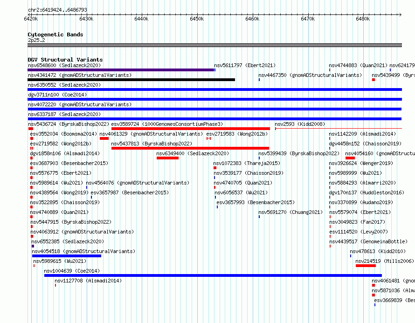Open nsv4744883 (Quan2021) variant
Viewport: 415px width, 323px height.
(358, 65)
